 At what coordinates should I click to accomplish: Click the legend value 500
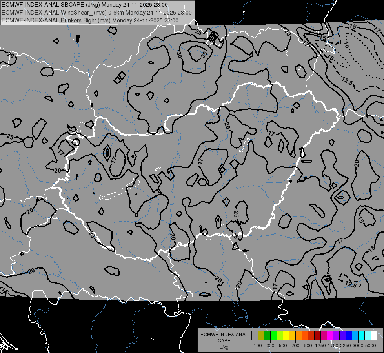[283, 346]
